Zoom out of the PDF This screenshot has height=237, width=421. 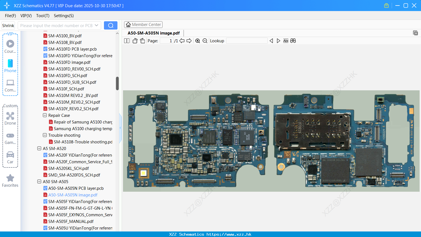click(x=205, y=41)
